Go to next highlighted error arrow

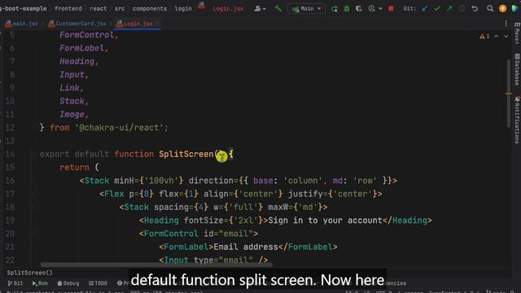tap(506, 36)
